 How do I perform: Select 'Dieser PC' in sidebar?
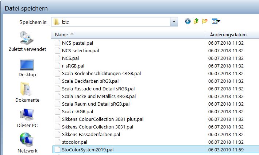pos(27,118)
